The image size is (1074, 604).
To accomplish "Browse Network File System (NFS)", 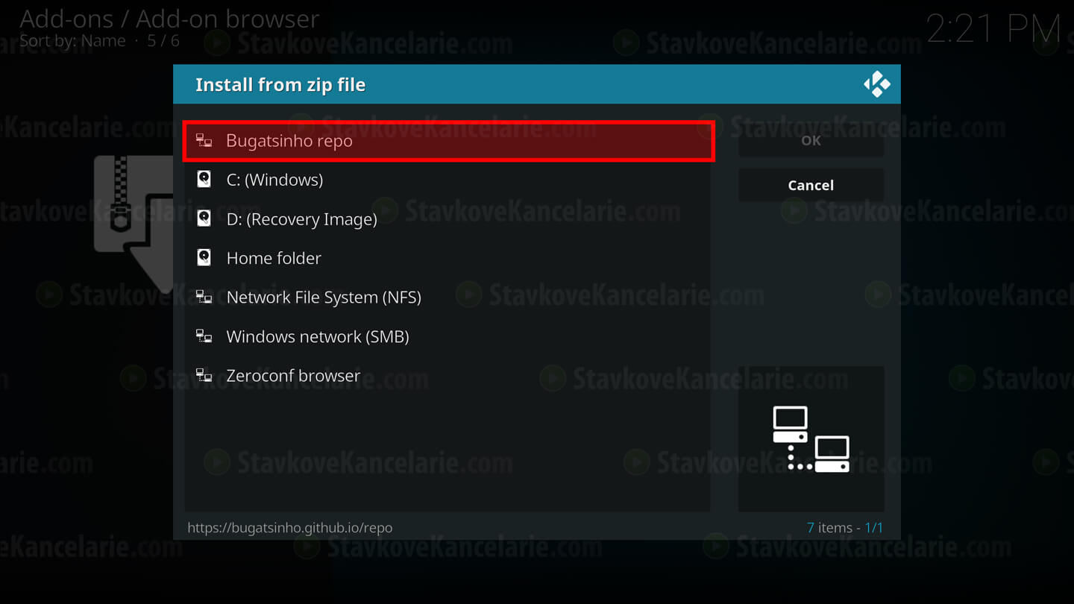I will 448,298.
